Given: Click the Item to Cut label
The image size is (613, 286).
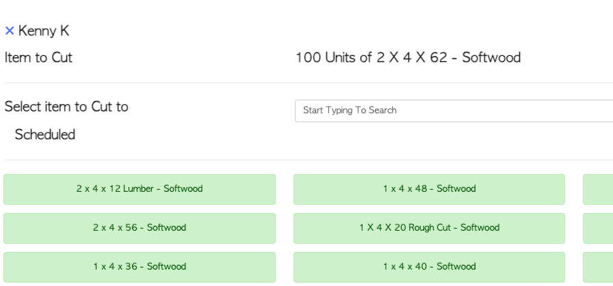Looking at the screenshot, I should tap(38, 58).
